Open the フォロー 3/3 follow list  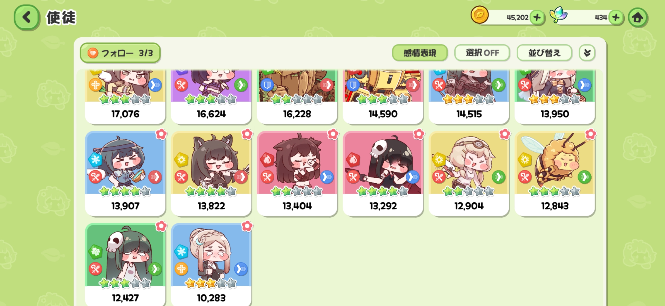120,53
